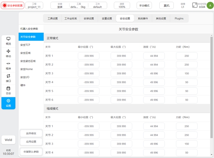Click the green user avatar A
Image resolution: width=214 pixels, height=158 pixels.
point(210,5)
